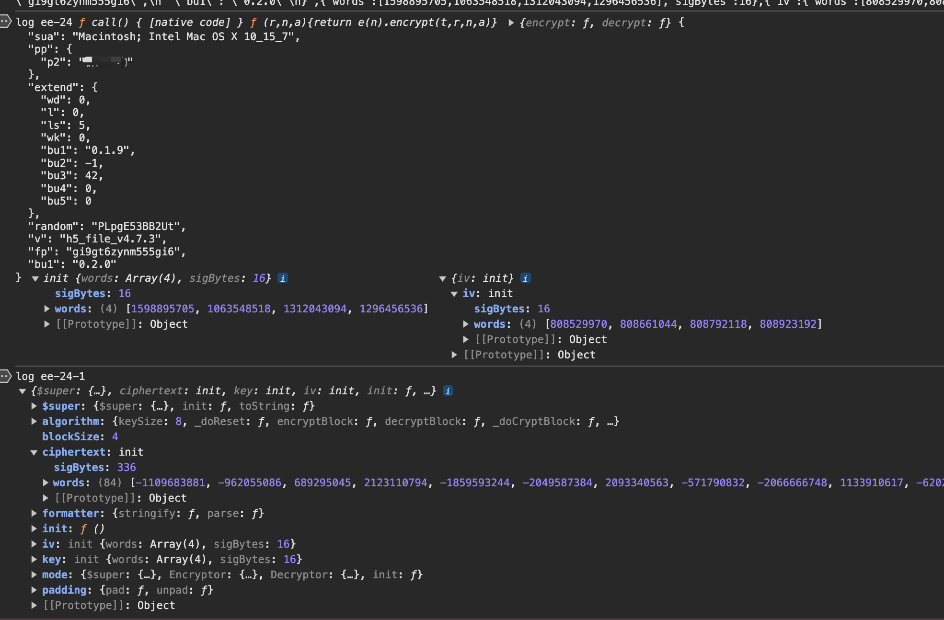Image resolution: width=944 pixels, height=620 pixels.
Task: Click the info badge next to init words object
Action: pos(283,278)
